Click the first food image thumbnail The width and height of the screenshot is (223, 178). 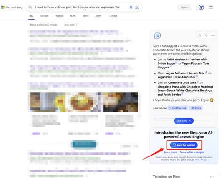tap(48, 102)
